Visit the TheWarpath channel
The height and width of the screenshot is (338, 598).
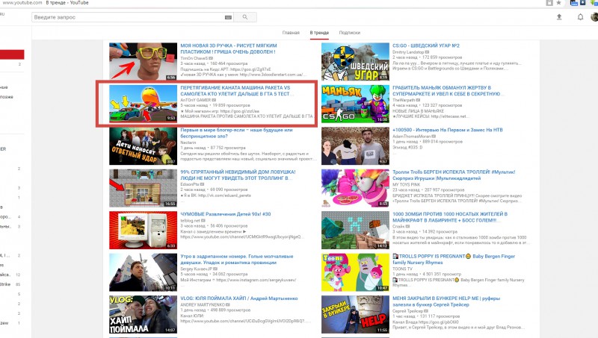pos(404,100)
